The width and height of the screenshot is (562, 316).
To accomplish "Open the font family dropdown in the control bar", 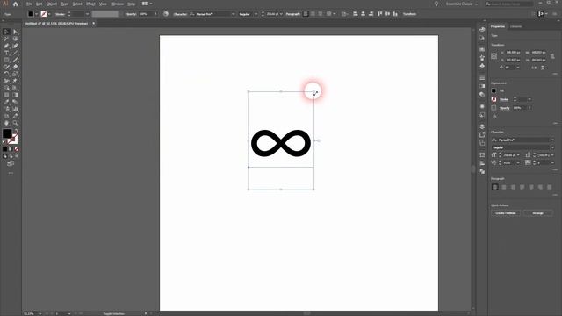I will [x=233, y=14].
